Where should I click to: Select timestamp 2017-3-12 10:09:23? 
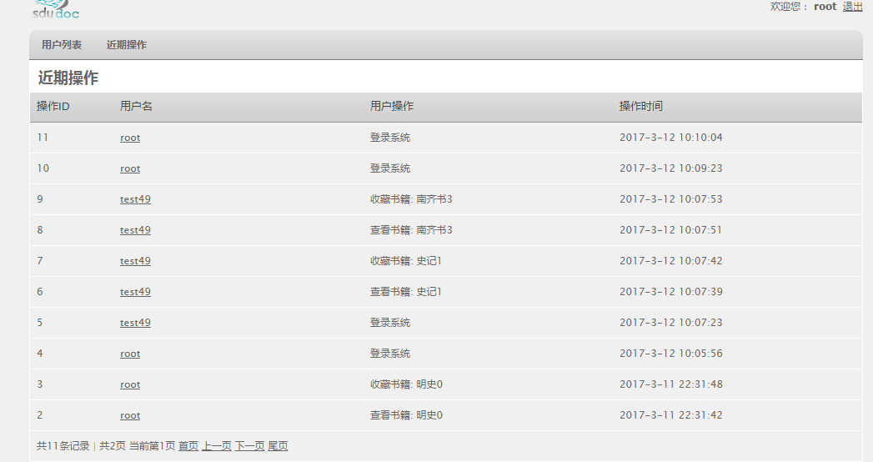(x=671, y=168)
